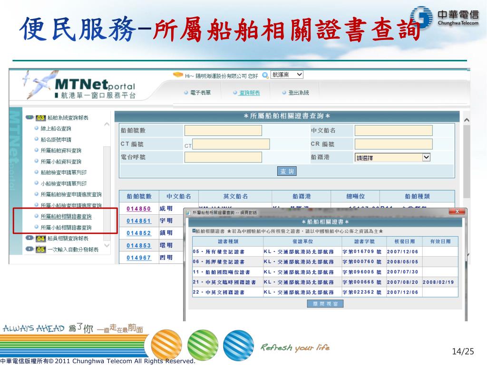Screen dimensions: 487x365
Task: Open ship number 014851 link
Action: [138, 221]
